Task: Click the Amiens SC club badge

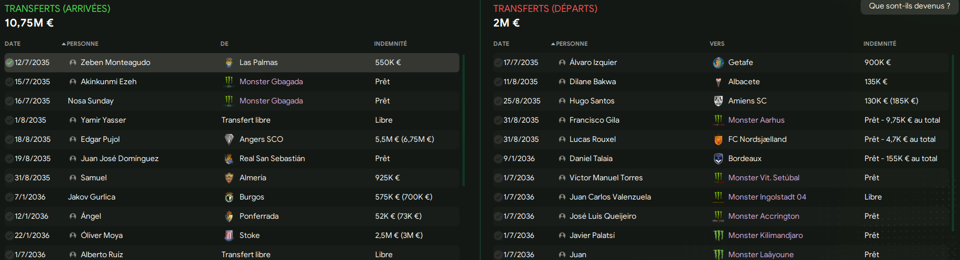Action: (x=718, y=101)
